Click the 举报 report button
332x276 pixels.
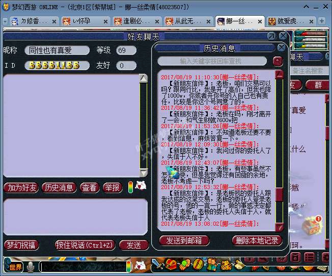(x=113, y=188)
